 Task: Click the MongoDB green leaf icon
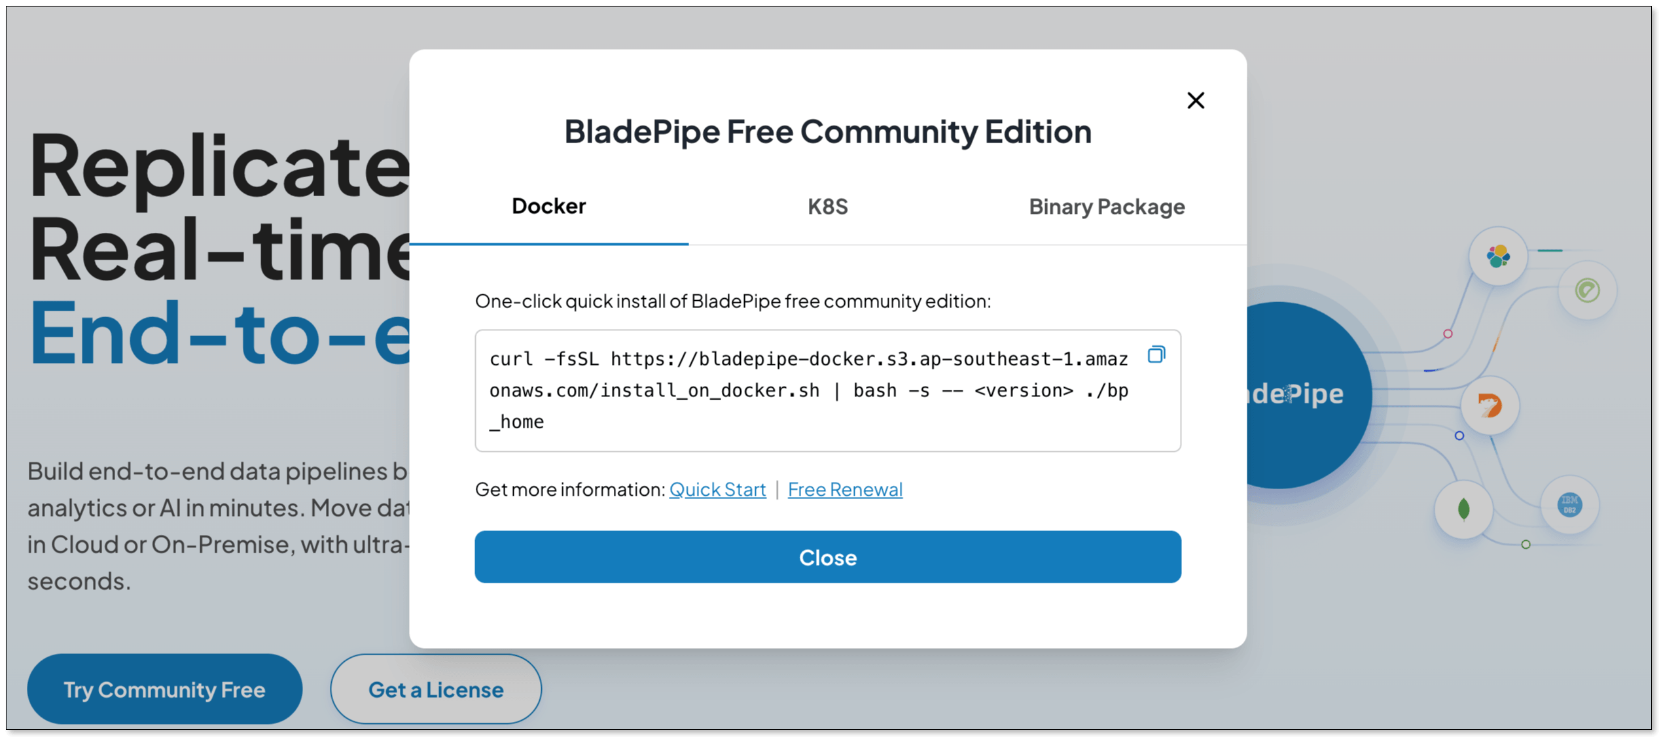click(1463, 509)
